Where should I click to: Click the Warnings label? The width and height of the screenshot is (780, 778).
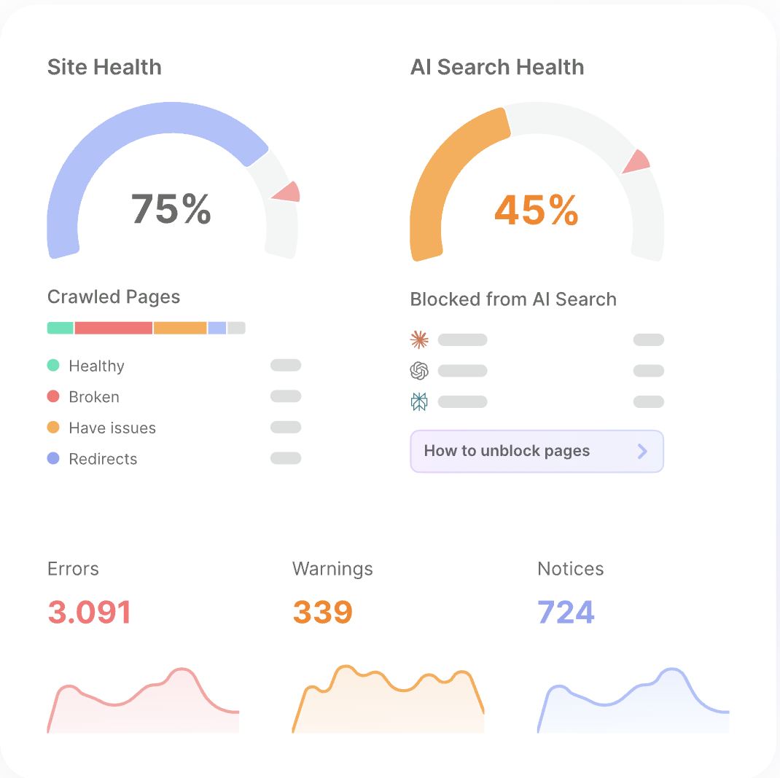click(x=332, y=569)
